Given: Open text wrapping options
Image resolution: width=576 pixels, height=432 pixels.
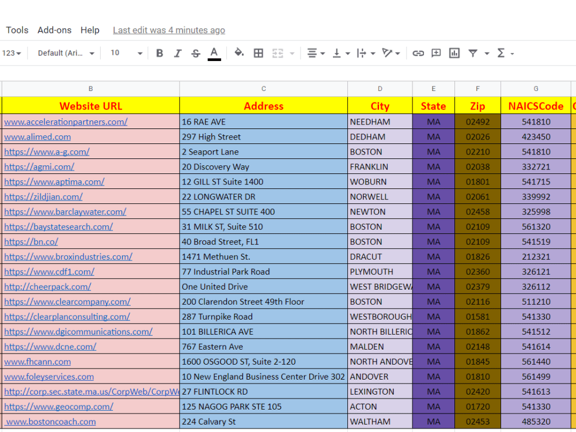Looking at the screenshot, I should (x=366, y=53).
